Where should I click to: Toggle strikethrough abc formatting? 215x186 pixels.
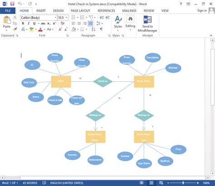(43, 24)
